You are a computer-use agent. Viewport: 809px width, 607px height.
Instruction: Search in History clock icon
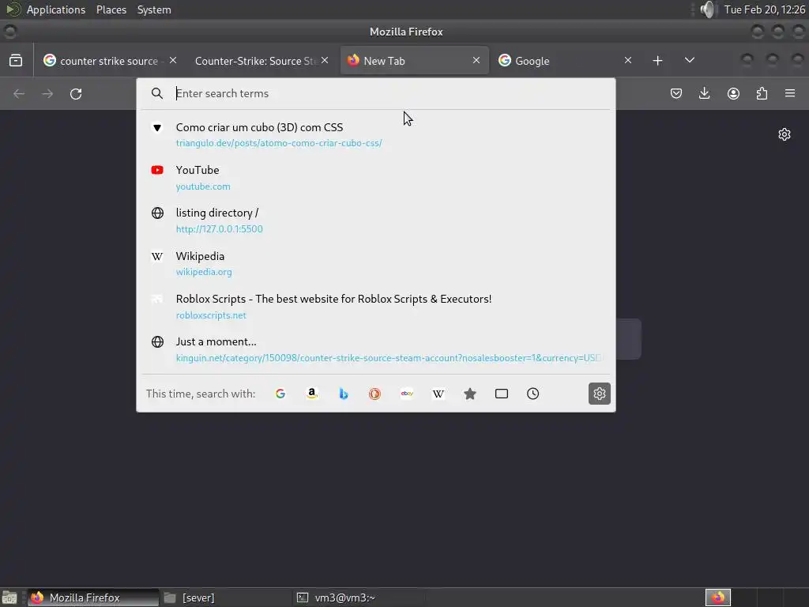[x=533, y=394]
